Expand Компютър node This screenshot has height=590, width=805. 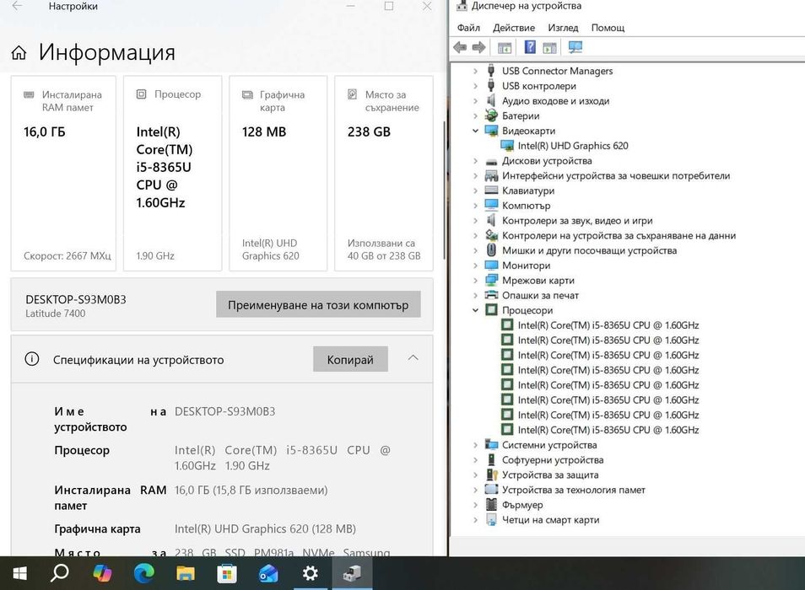click(x=475, y=206)
